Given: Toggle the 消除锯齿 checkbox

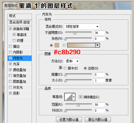Looking at the screenshot, I should pyautogui.click(x=81, y=97).
